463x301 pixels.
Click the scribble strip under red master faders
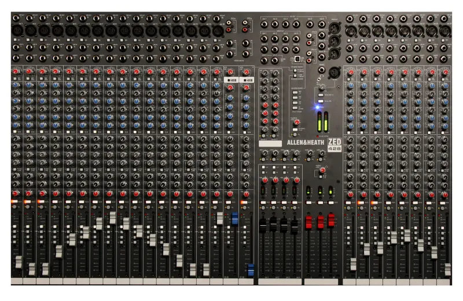click(x=321, y=282)
